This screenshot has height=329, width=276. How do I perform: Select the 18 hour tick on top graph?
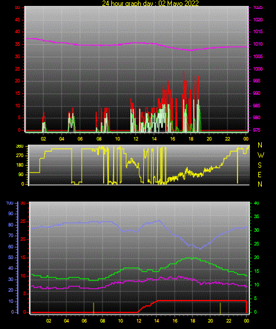pyautogui.click(x=191, y=139)
